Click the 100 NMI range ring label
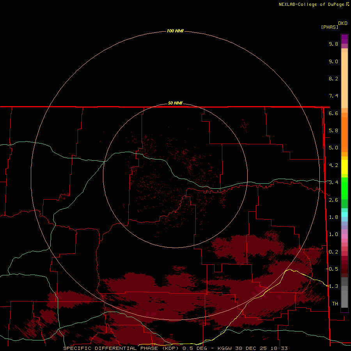 click(175, 31)
